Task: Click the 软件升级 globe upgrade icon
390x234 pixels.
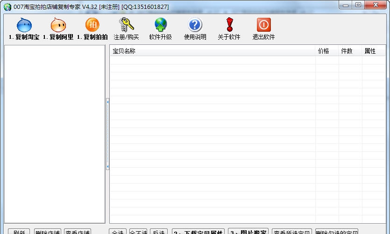Action: click(x=160, y=25)
